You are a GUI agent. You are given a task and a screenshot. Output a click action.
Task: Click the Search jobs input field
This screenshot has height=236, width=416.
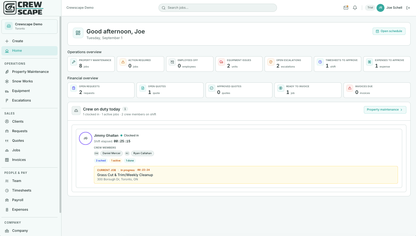218,8
